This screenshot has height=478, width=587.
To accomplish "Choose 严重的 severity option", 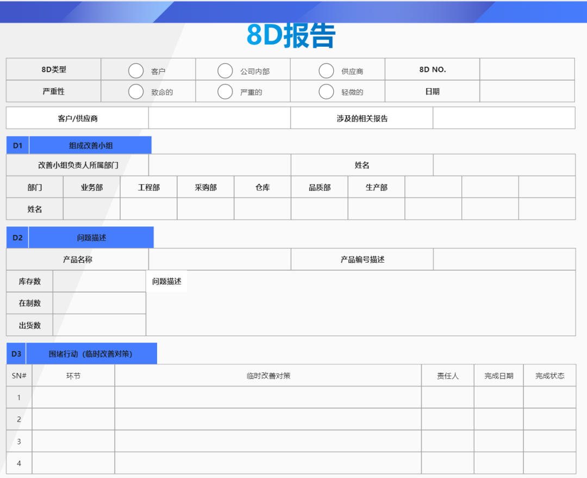I will tap(225, 91).
